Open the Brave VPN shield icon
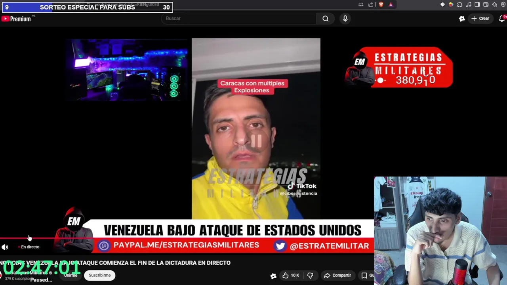The width and height of the screenshot is (507, 285). [503, 5]
